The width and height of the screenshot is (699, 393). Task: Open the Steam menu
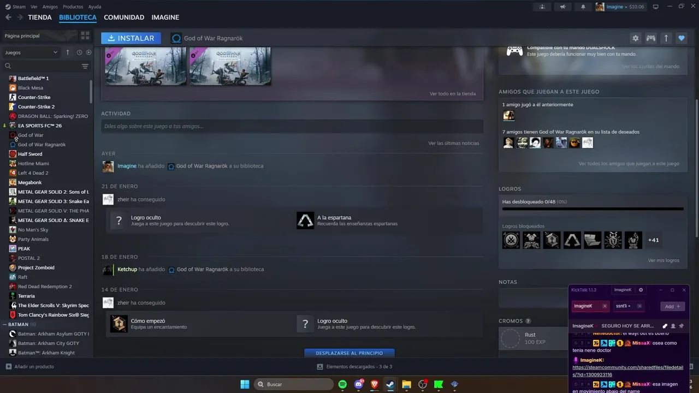(15, 7)
